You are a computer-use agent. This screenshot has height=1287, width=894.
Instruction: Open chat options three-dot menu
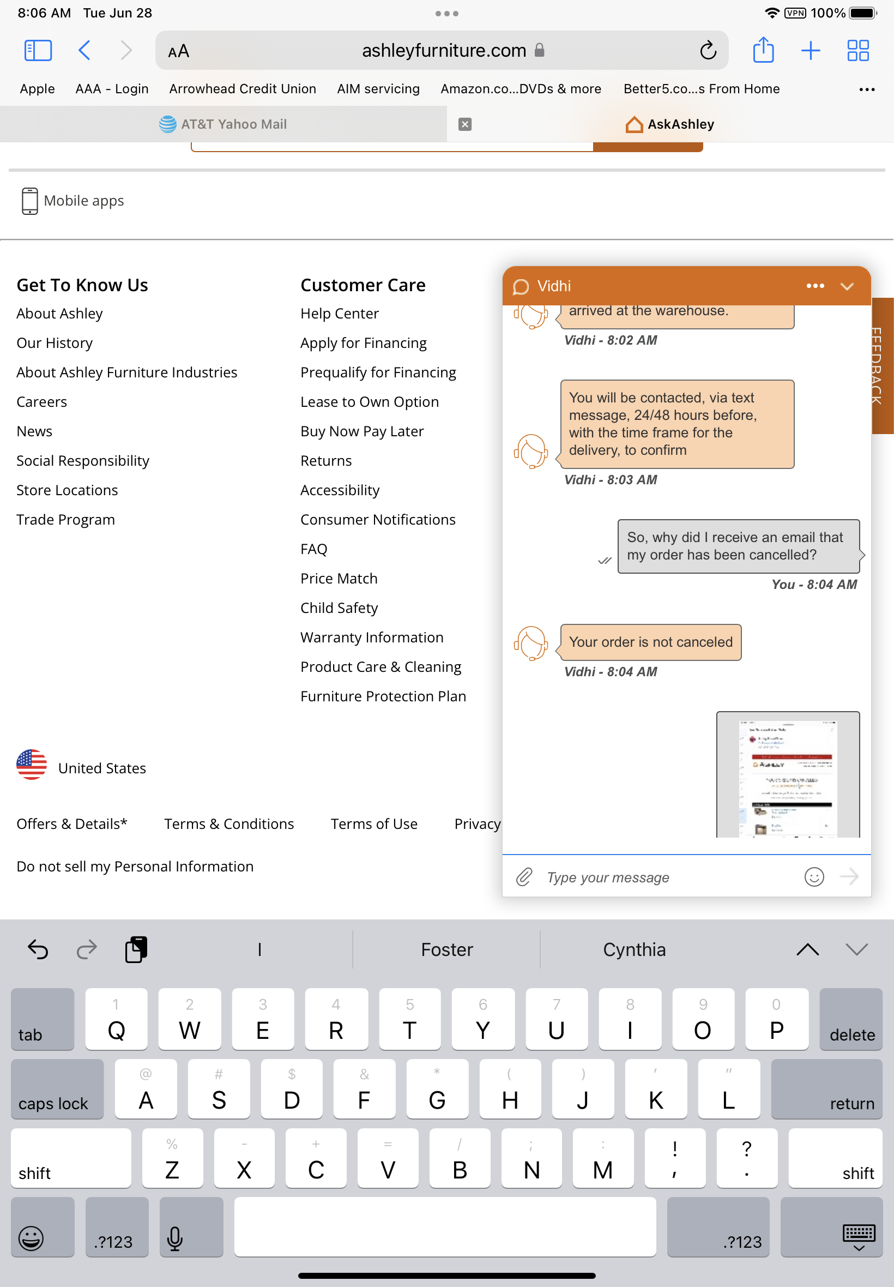pos(815,286)
